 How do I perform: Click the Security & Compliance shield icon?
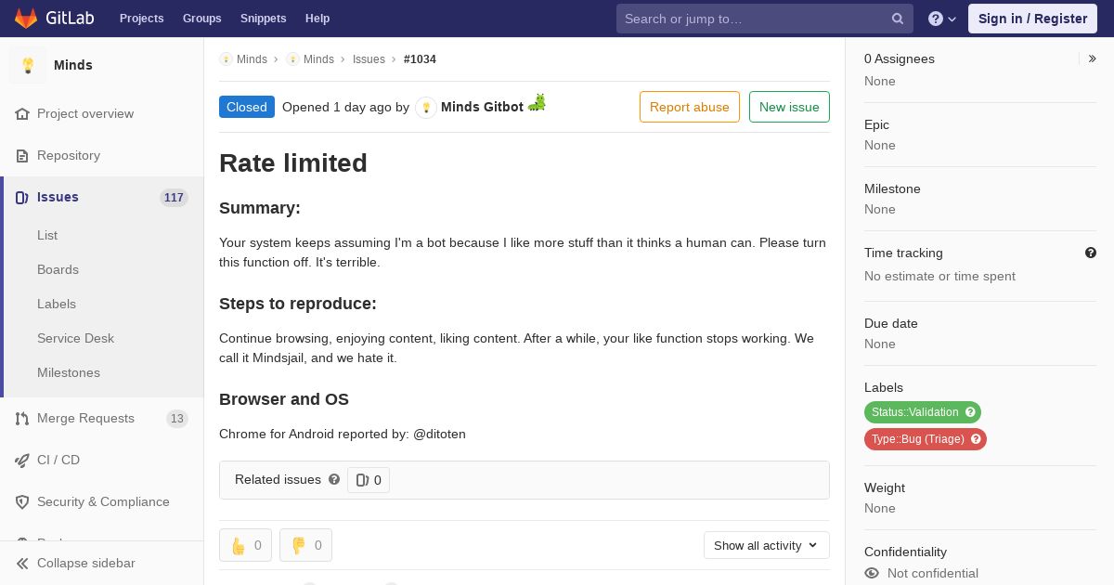pos(22,501)
